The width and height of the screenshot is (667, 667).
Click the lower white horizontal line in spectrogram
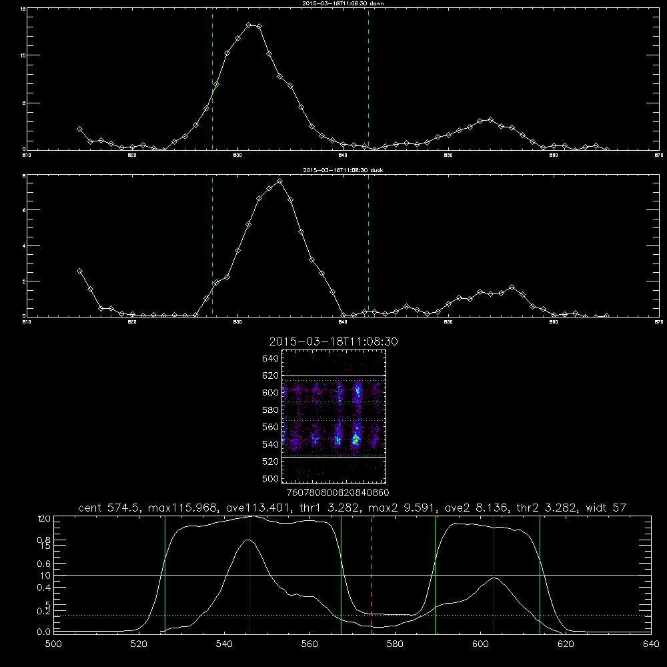pos(333,458)
